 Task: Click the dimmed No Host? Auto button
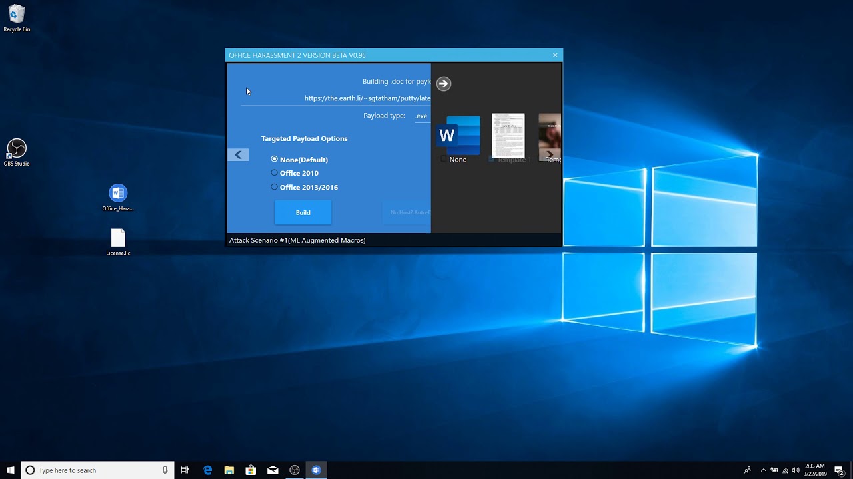(x=407, y=212)
